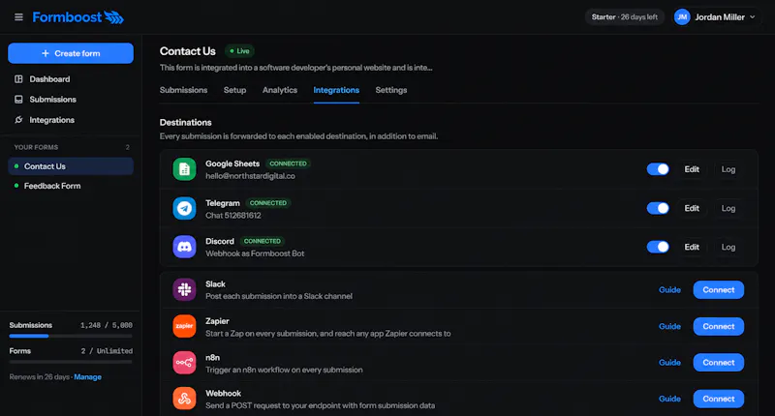The height and width of the screenshot is (416, 775).
Task: Click the Formboost logo
Action: pyautogui.click(x=78, y=17)
